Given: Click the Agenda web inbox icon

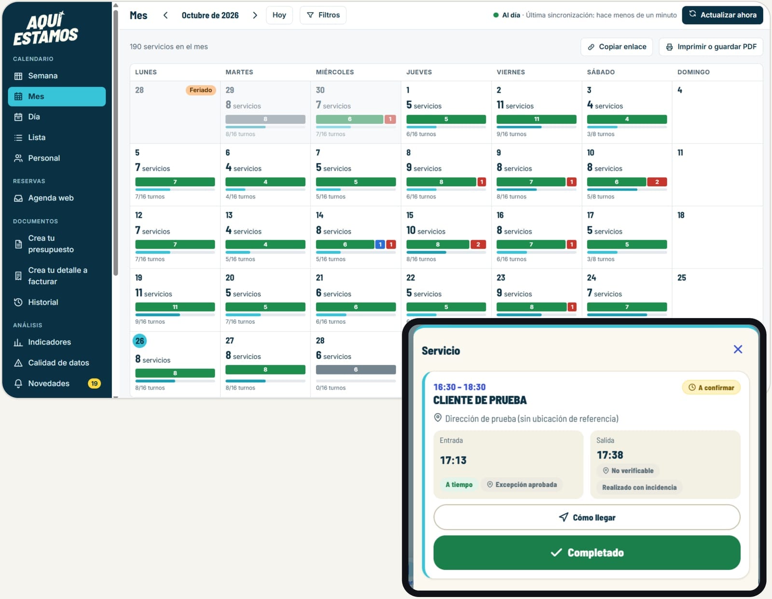Looking at the screenshot, I should coord(18,198).
